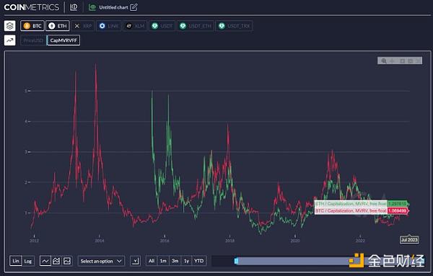Set time range to All
The image size is (433, 276).
coord(152,261)
